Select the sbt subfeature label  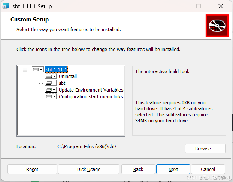(62, 83)
